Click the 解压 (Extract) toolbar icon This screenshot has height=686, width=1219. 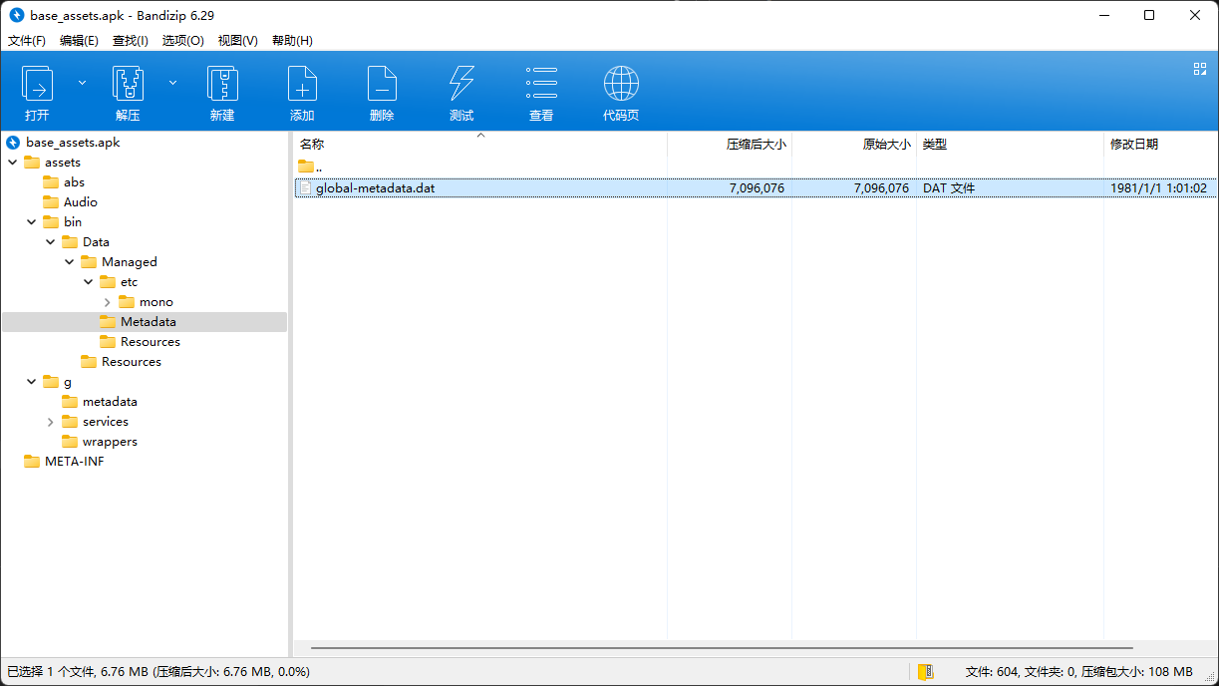pos(128,84)
